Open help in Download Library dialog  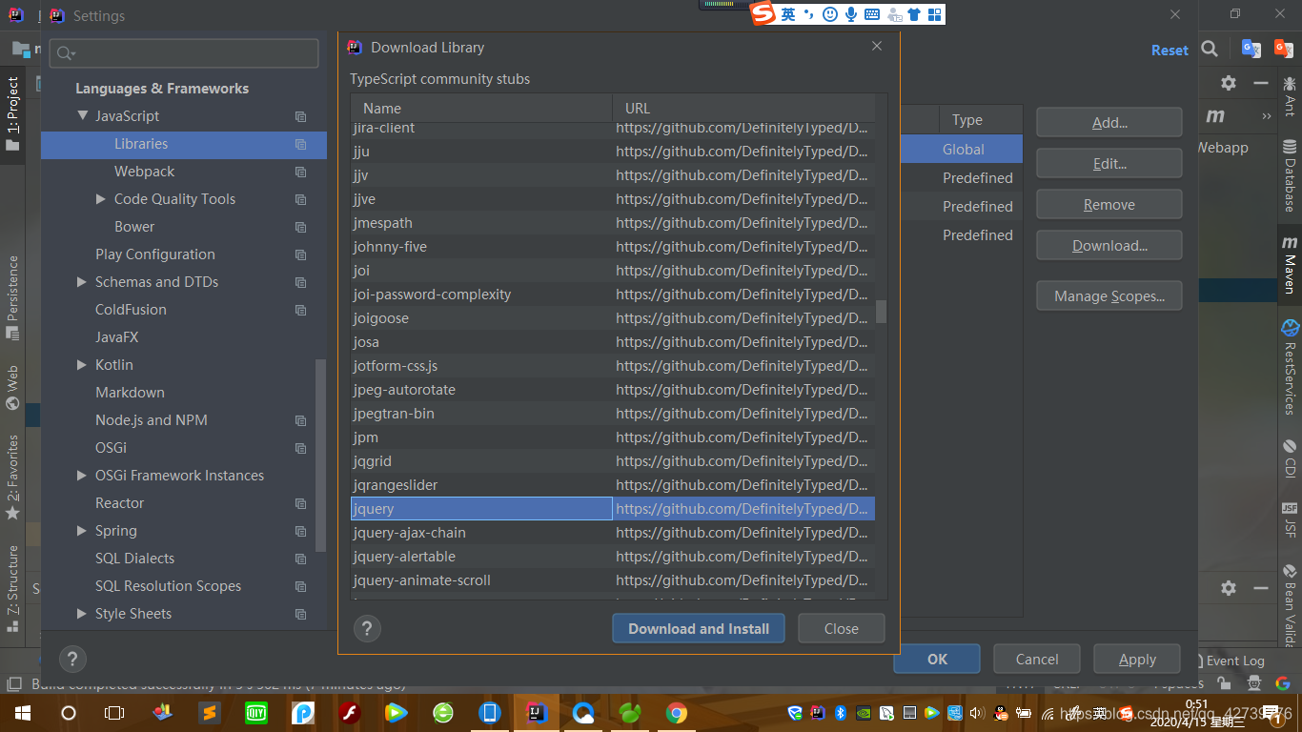(x=367, y=628)
